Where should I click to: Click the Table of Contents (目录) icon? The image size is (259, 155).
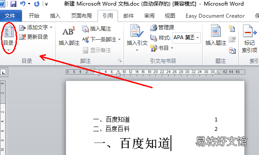[9, 31]
